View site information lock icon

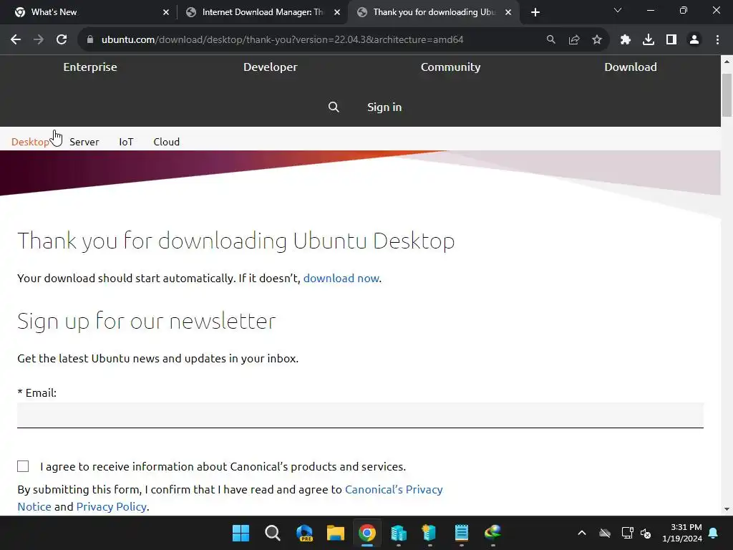pos(90,40)
